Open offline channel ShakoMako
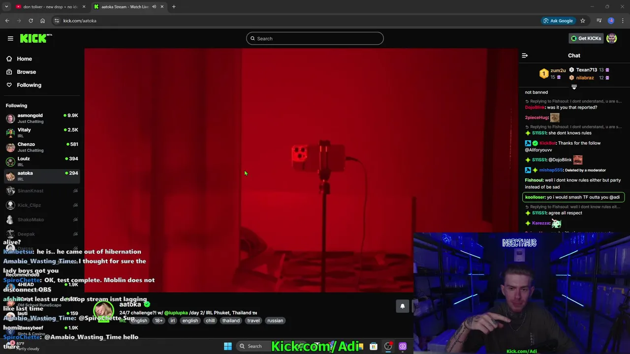The height and width of the screenshot is (354, 630). click(x=41, y=220)
